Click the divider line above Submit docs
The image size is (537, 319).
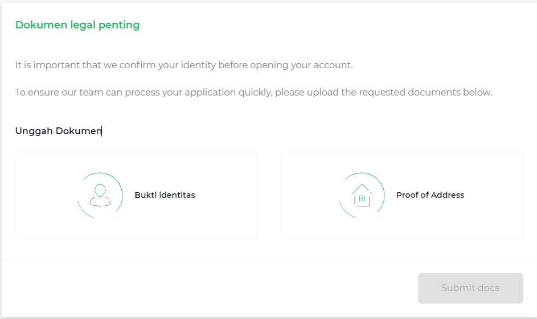[x=268, y=259]
